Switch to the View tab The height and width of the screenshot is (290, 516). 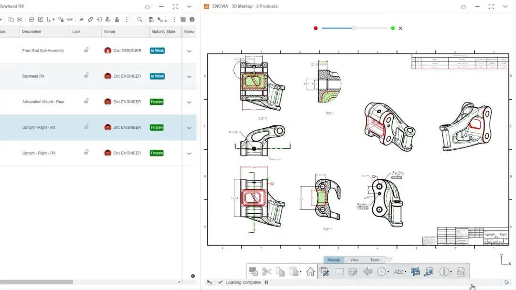click(x=354, y=260)
